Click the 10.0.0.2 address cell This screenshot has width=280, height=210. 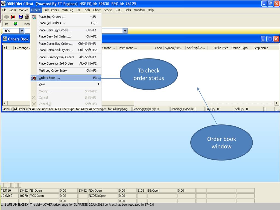(10, 196)
